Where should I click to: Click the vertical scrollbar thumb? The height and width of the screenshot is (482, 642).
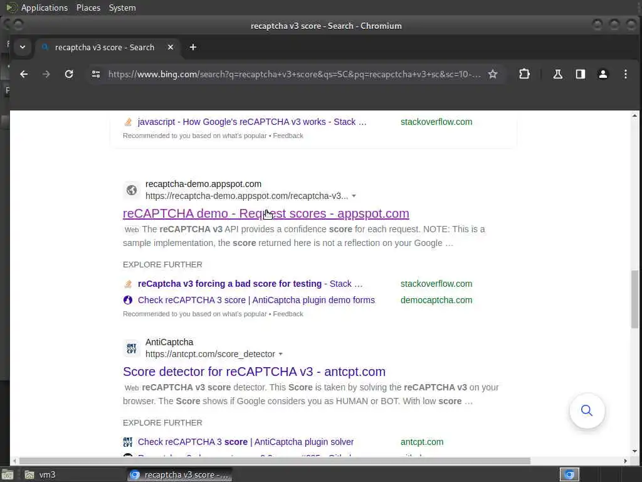634,299
